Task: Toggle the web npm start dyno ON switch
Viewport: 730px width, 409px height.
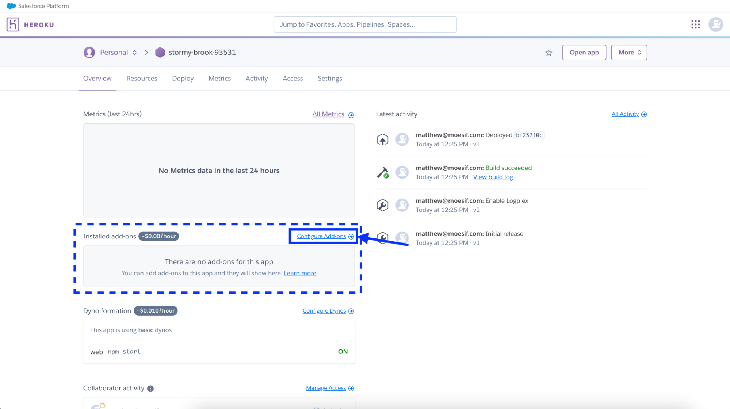Action: pos(343,351)
